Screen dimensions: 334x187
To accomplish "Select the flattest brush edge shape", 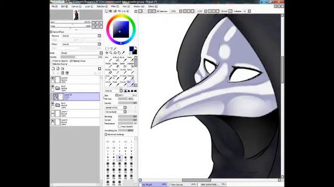I will (x=135, y=91).
